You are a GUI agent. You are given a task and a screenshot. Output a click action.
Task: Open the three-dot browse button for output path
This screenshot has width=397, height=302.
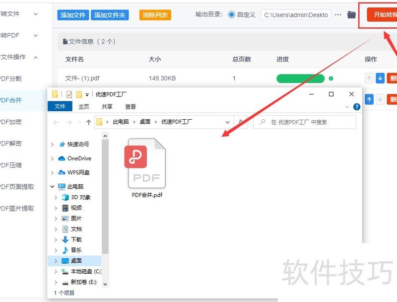[x=338, y=15]
